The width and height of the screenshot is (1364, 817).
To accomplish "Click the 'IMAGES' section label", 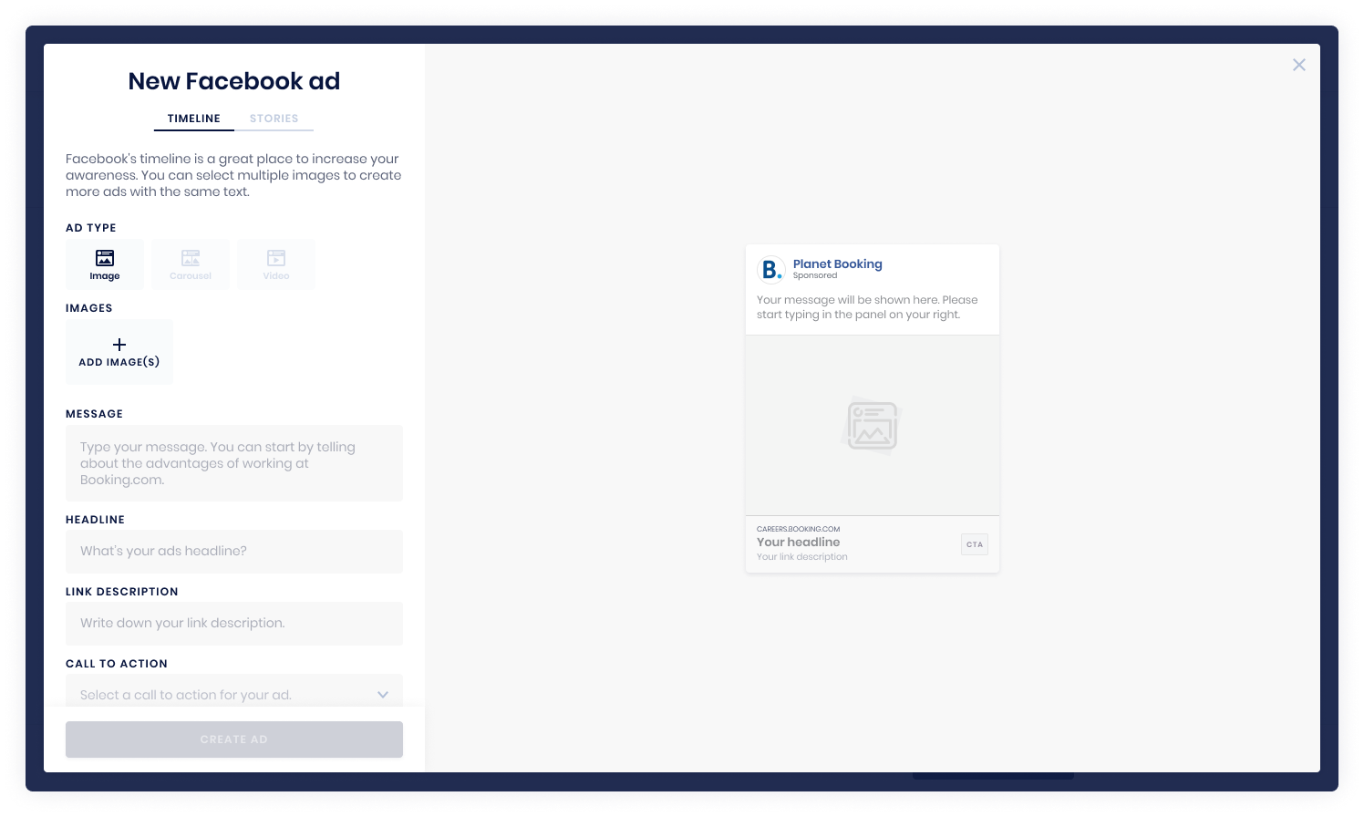I will pos(89,308).
